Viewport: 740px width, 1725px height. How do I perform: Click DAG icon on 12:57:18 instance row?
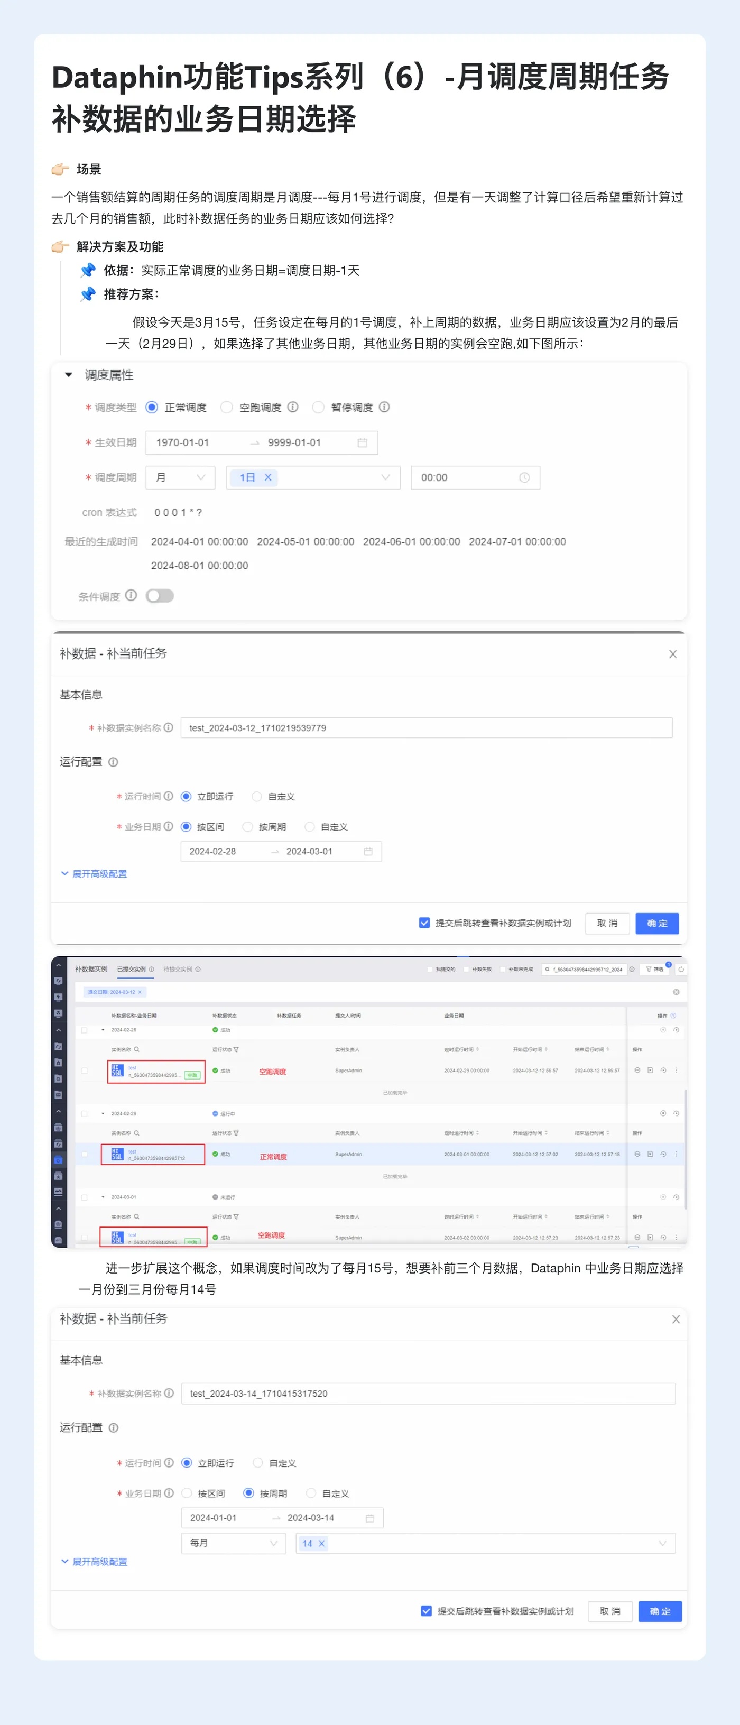click(x=637, y=1155)
